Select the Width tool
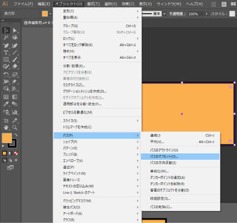This screenshot has height=223, width=237. click(x=6, y=82)
